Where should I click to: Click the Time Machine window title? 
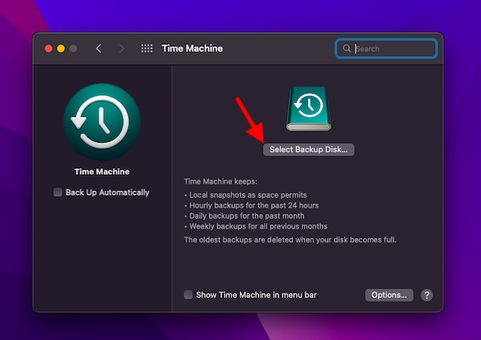click(192, 48)
